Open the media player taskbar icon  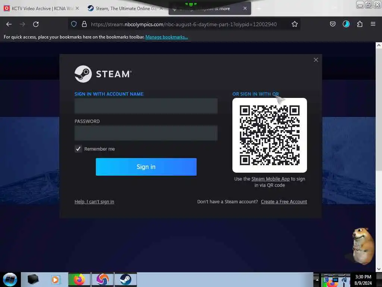coord(55,280)
